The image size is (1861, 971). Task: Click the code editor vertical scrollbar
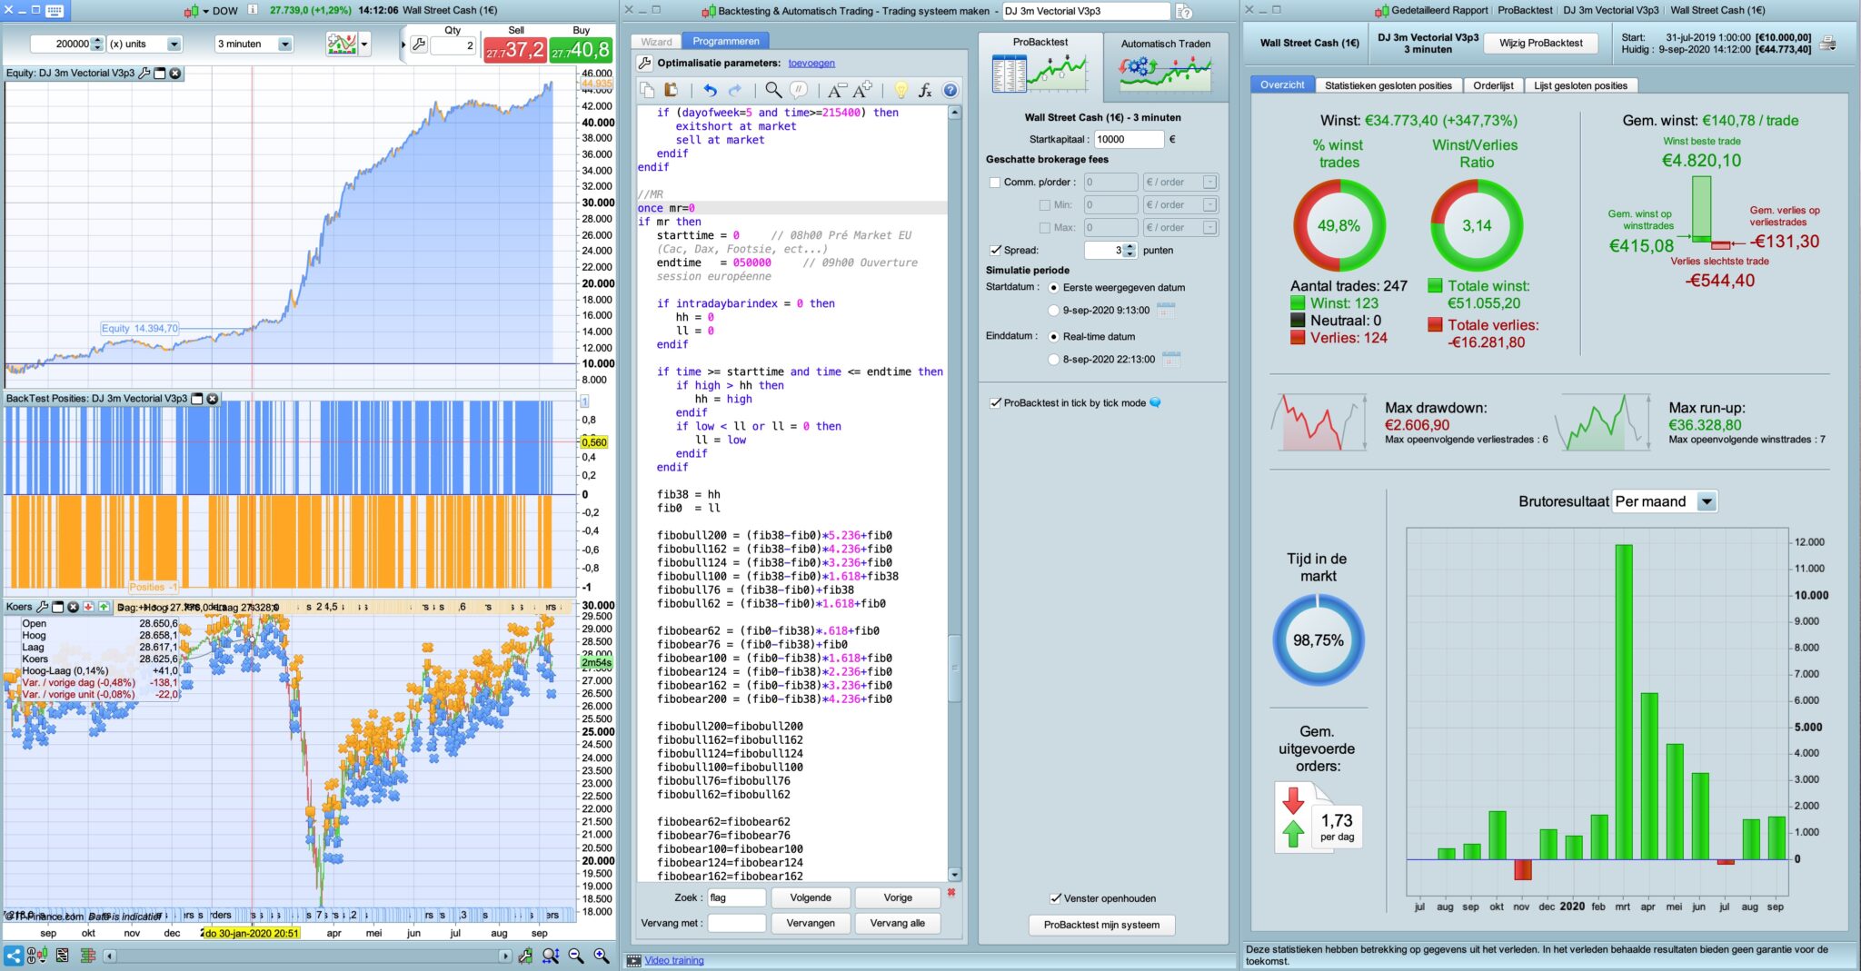954,668
